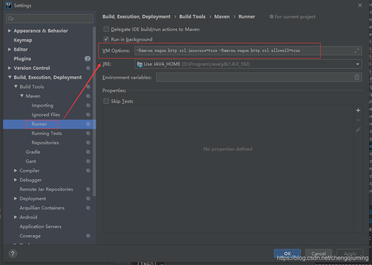The image size is (372, 265).
Task: Open the Plugins settings page
Action: (22, 59)
